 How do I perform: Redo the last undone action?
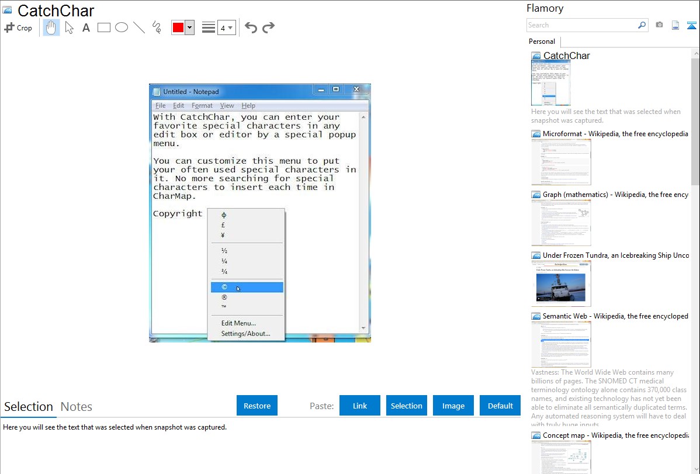coord(268,27)
